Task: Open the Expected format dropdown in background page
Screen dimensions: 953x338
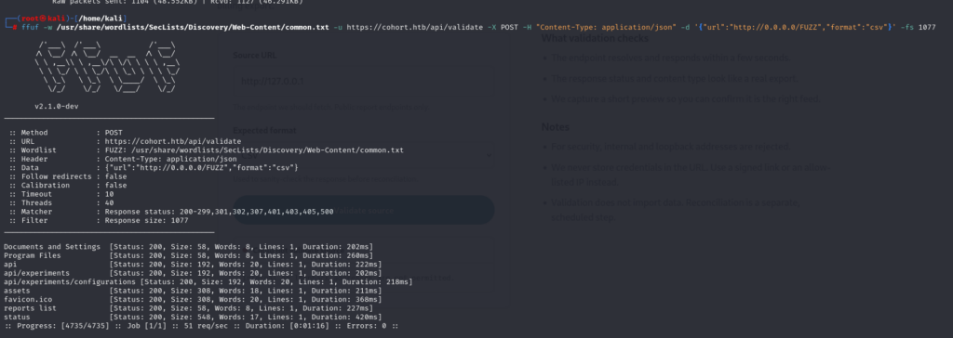Action: pos(364,155)
